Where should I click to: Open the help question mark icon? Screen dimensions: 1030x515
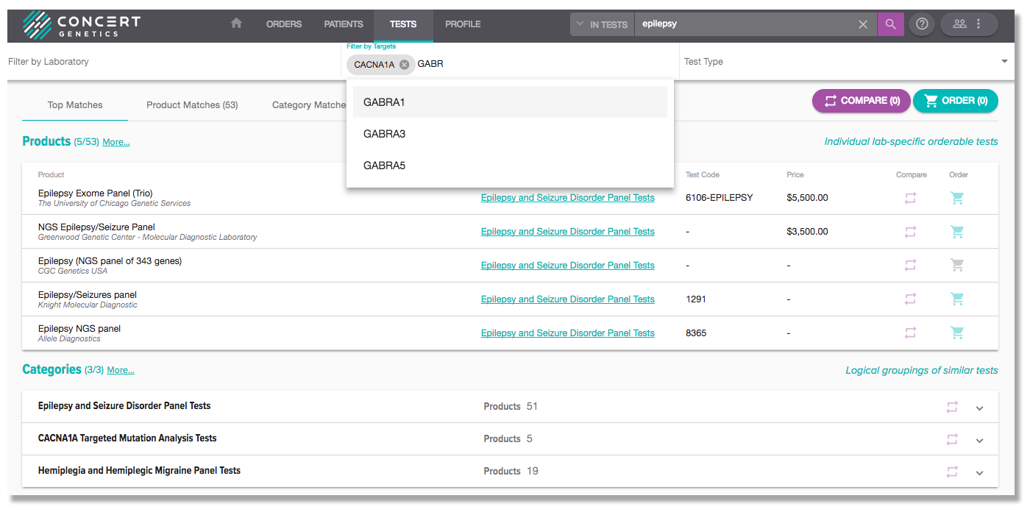(x=922, y=24)
